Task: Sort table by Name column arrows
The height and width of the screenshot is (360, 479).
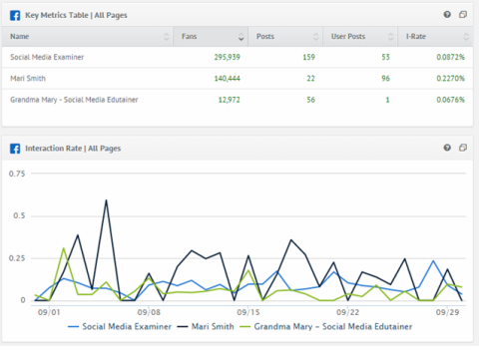Action: click(x=167, y=37)
